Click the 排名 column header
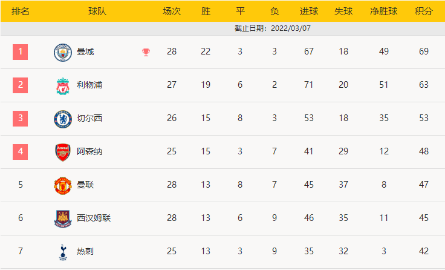 point(21,12)
